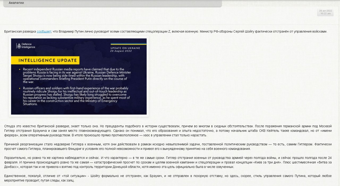
Task: Click the bullet text about Sergei Shoigu side-lined
Action: click(x=77, y=75)
